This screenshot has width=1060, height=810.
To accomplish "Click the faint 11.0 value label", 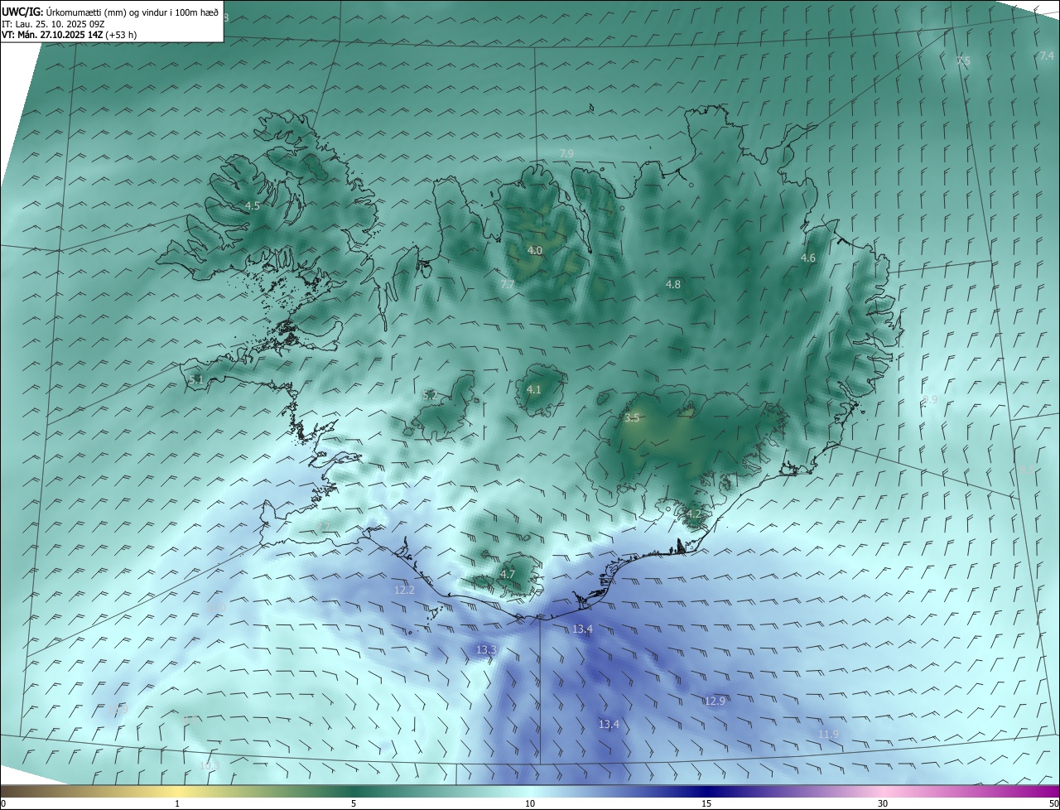I will click(x=216, y=608).
